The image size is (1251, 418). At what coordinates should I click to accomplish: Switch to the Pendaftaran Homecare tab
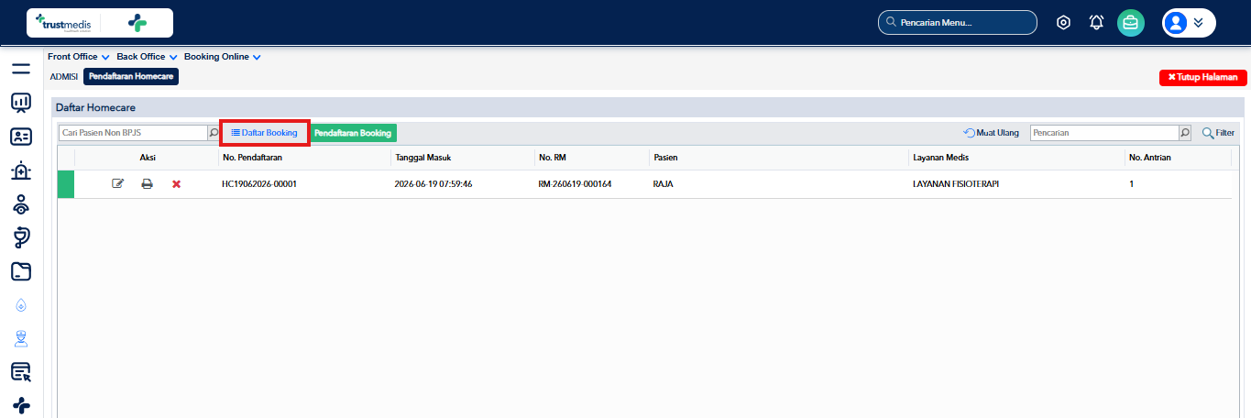tap(131, 77)
